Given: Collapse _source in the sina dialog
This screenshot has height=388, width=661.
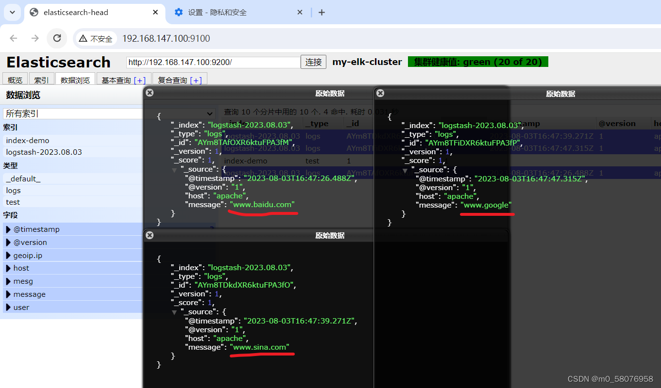Looking at the screenshot, I should tap(174, 312).
